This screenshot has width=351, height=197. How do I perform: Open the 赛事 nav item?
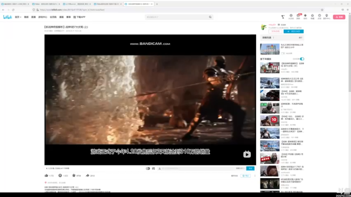tap(68, 17)
